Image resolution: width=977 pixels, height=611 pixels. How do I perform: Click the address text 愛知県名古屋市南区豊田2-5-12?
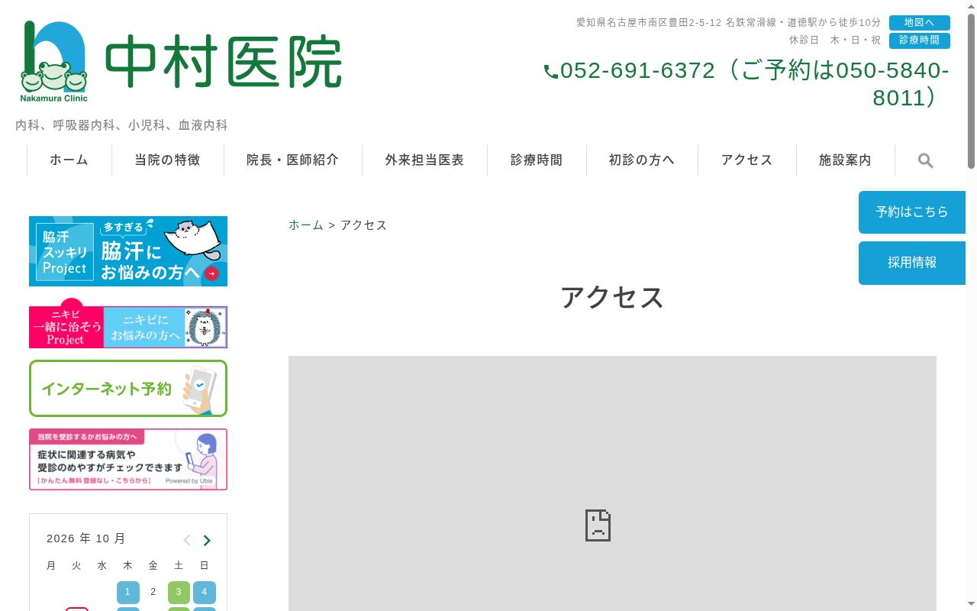pos(649,23)
